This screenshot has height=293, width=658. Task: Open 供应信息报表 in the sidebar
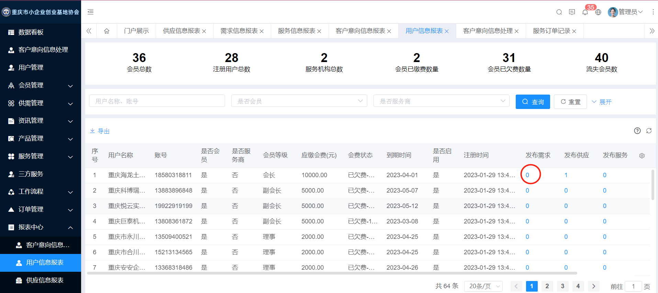coord(41,280)
